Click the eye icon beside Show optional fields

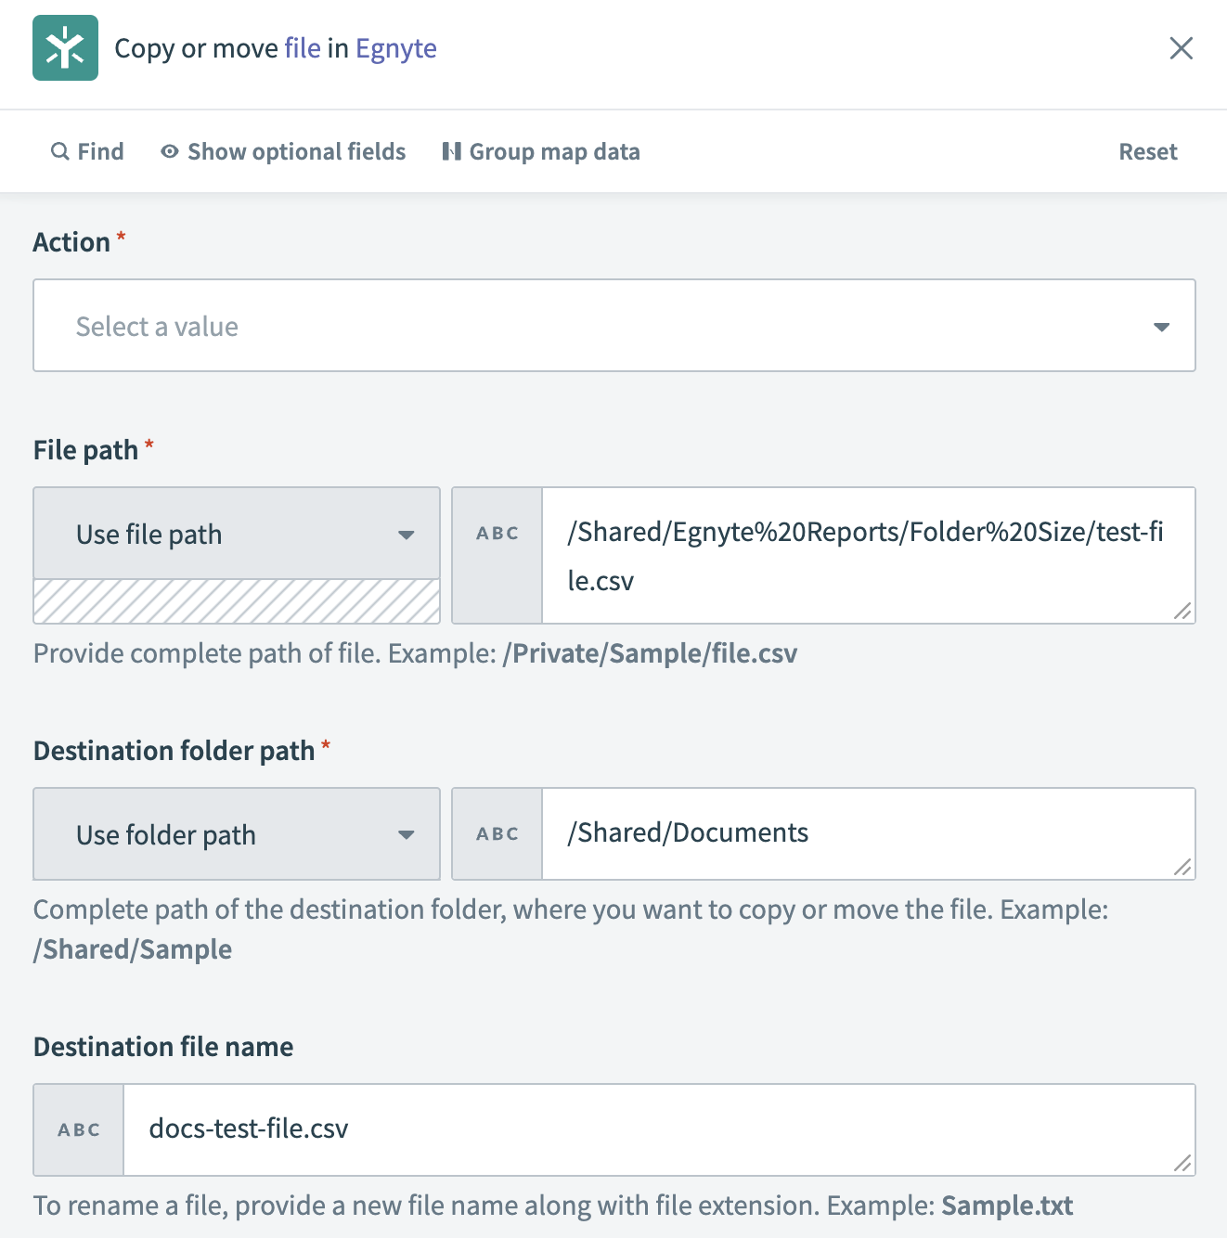(x=168, y=150)
